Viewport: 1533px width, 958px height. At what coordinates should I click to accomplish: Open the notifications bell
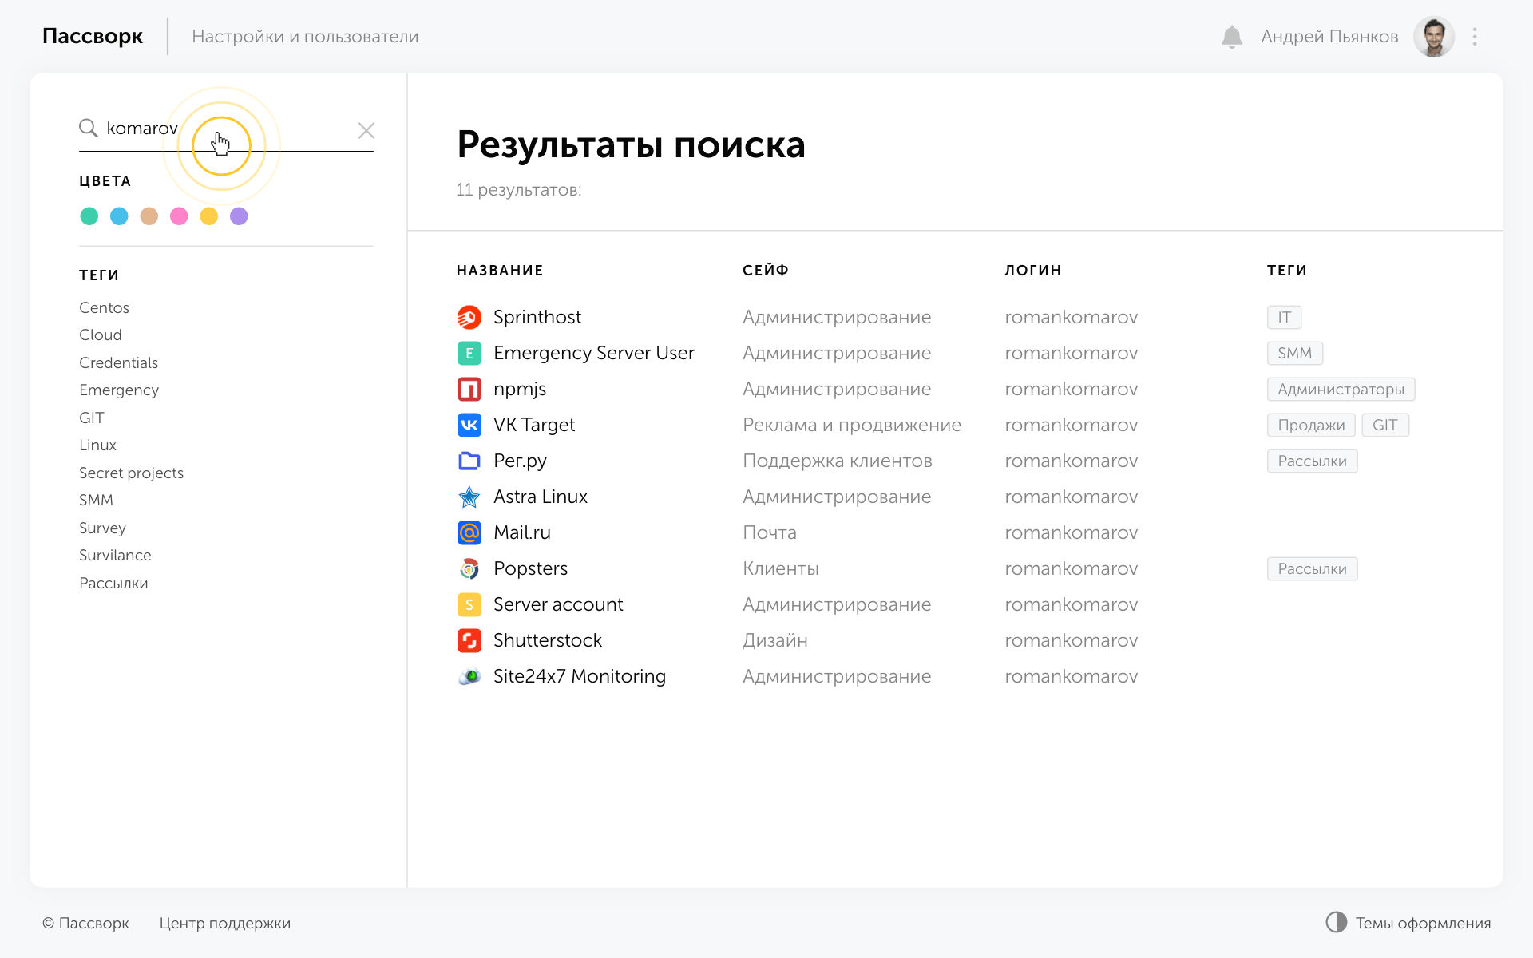[x=1232, y=37]
